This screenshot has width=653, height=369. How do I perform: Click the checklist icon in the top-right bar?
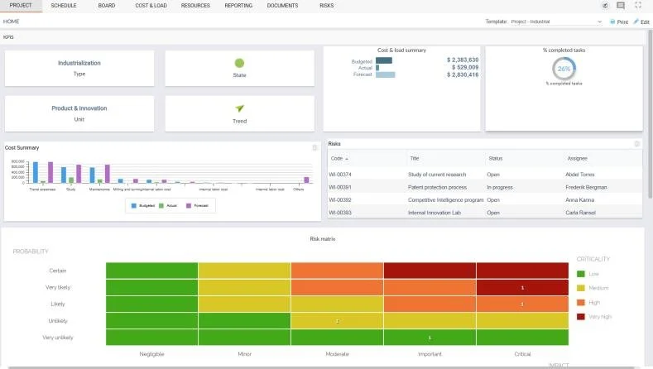click(x=605, y=6)
